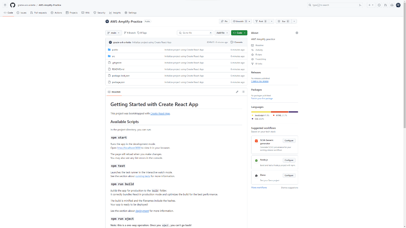The image size is (406, 228).
Task: Switch to the Pull requests repository tab
Action: pyautogui.click(x=39, y=13)
